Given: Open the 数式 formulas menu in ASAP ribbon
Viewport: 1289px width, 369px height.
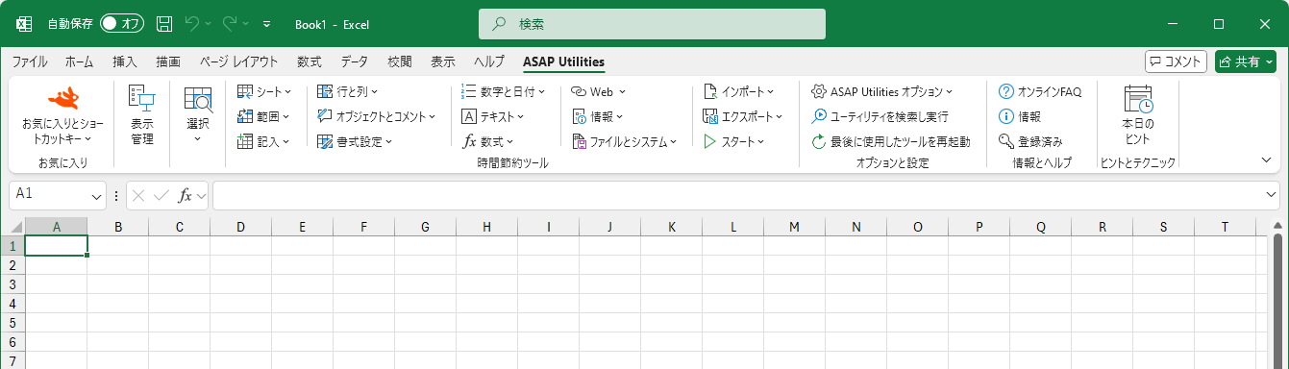Looking at the screenshot, I should click(488, 141).
